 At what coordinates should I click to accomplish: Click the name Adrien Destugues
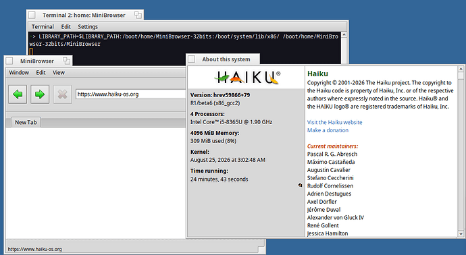(330, 194)
